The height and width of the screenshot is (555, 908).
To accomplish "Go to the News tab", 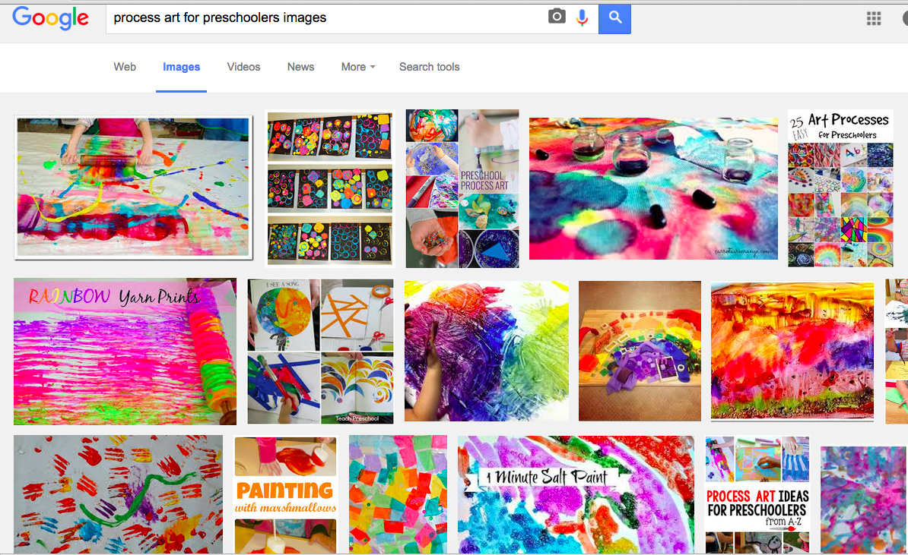I will click(300, 67).
